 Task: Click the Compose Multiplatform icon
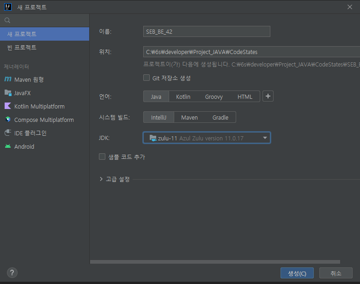tap(8, 119)
